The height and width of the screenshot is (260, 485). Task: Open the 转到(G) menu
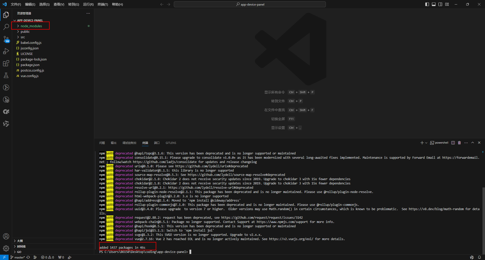(x=74, y=4)
